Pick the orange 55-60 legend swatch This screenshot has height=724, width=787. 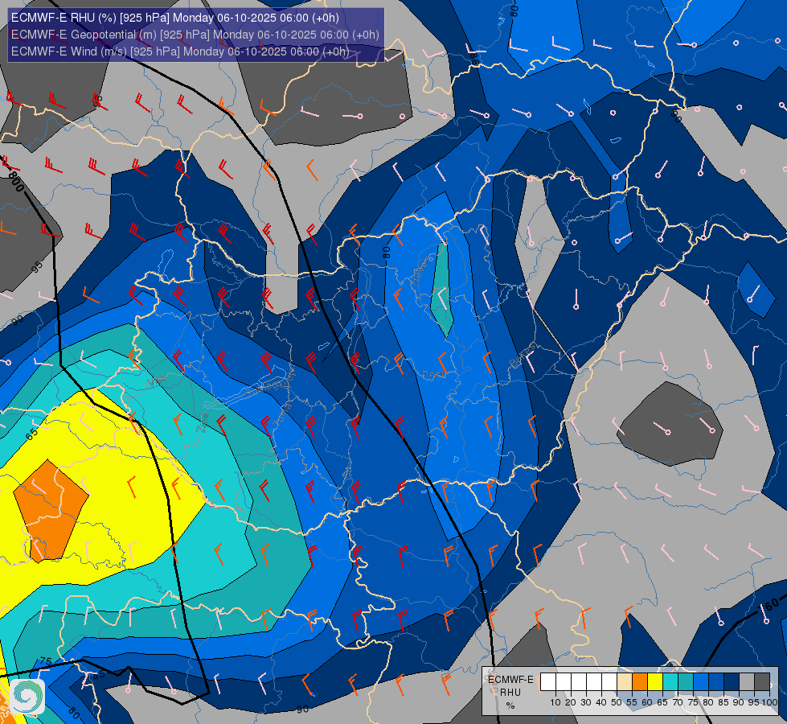point(640,681)
